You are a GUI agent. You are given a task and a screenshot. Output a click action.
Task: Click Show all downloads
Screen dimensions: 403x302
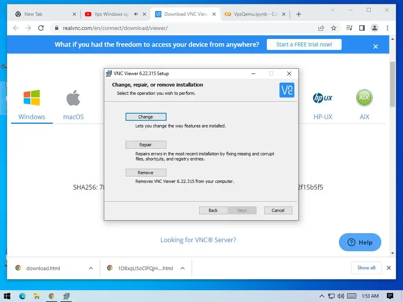click(366, 268)
